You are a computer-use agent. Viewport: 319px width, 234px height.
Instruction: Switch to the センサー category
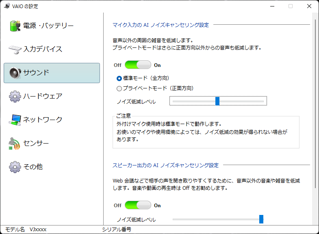click(x=52, y=144)
